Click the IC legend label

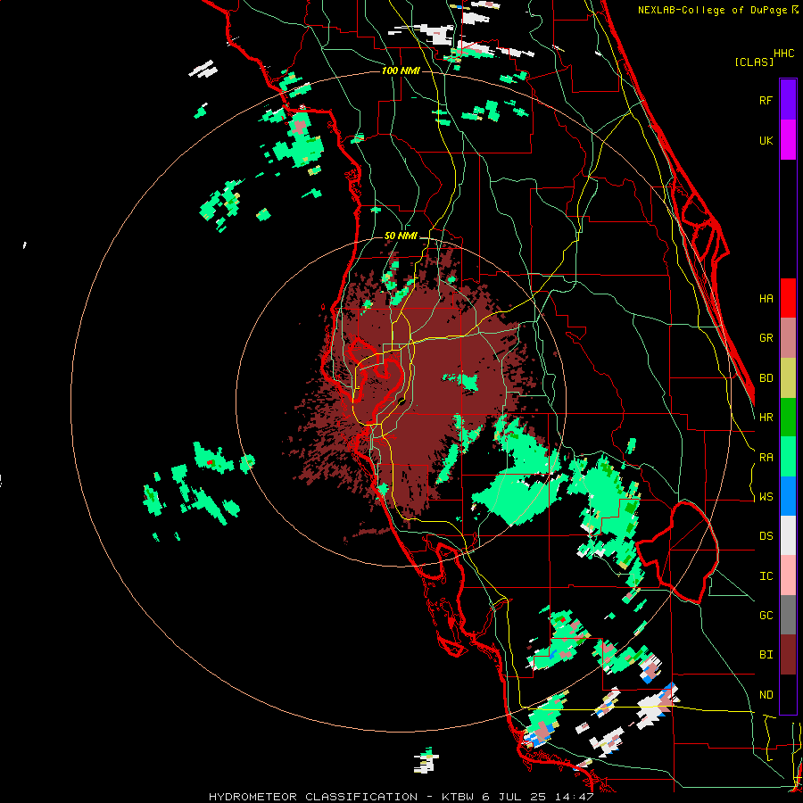pyautogui.click(x=766, y=576)
